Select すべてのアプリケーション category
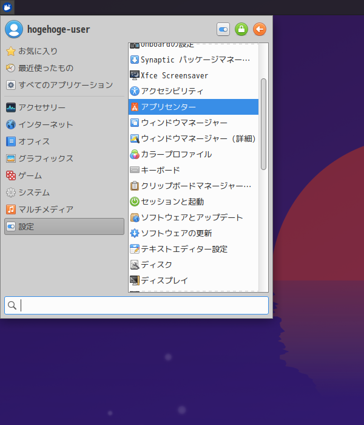 tap(64, 85)
